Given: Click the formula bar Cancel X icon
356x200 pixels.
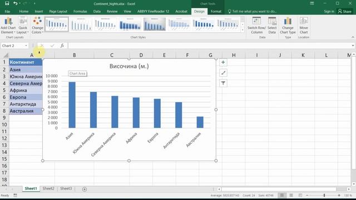Looking at the screenshot, I should pos(42,46).
